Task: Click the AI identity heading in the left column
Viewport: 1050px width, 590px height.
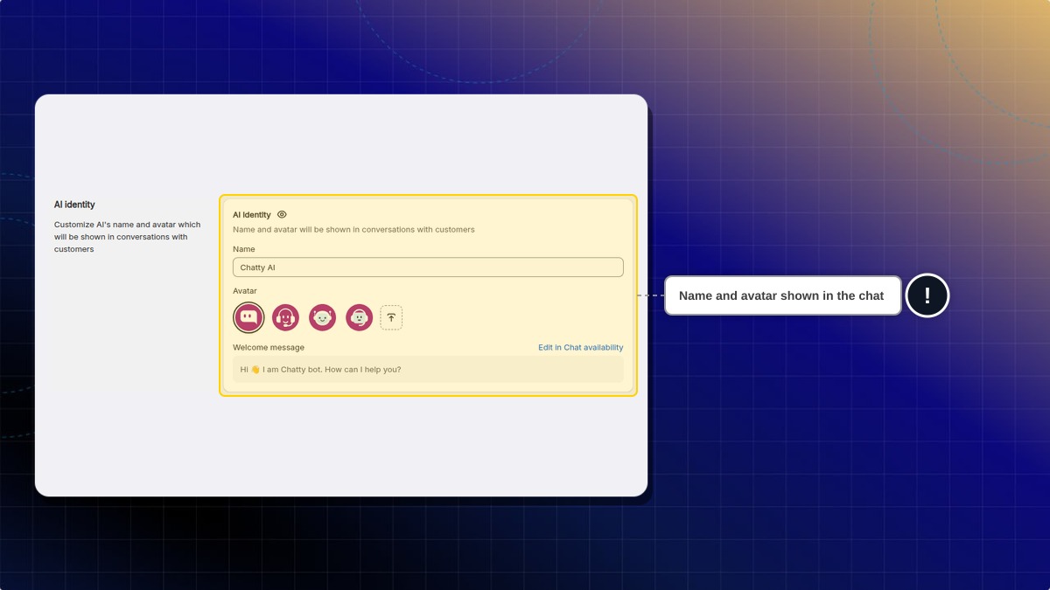Action: (74, 205)
